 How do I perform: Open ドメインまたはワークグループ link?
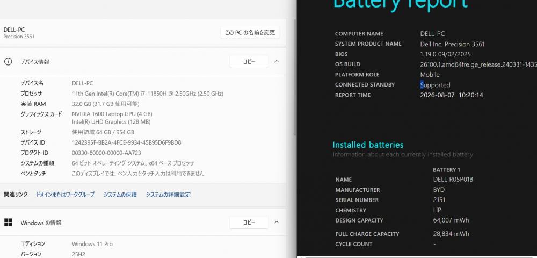click(65, 195)
